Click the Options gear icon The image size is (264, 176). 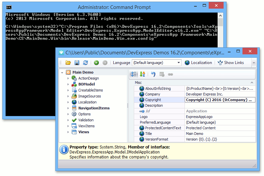[74, 114]
